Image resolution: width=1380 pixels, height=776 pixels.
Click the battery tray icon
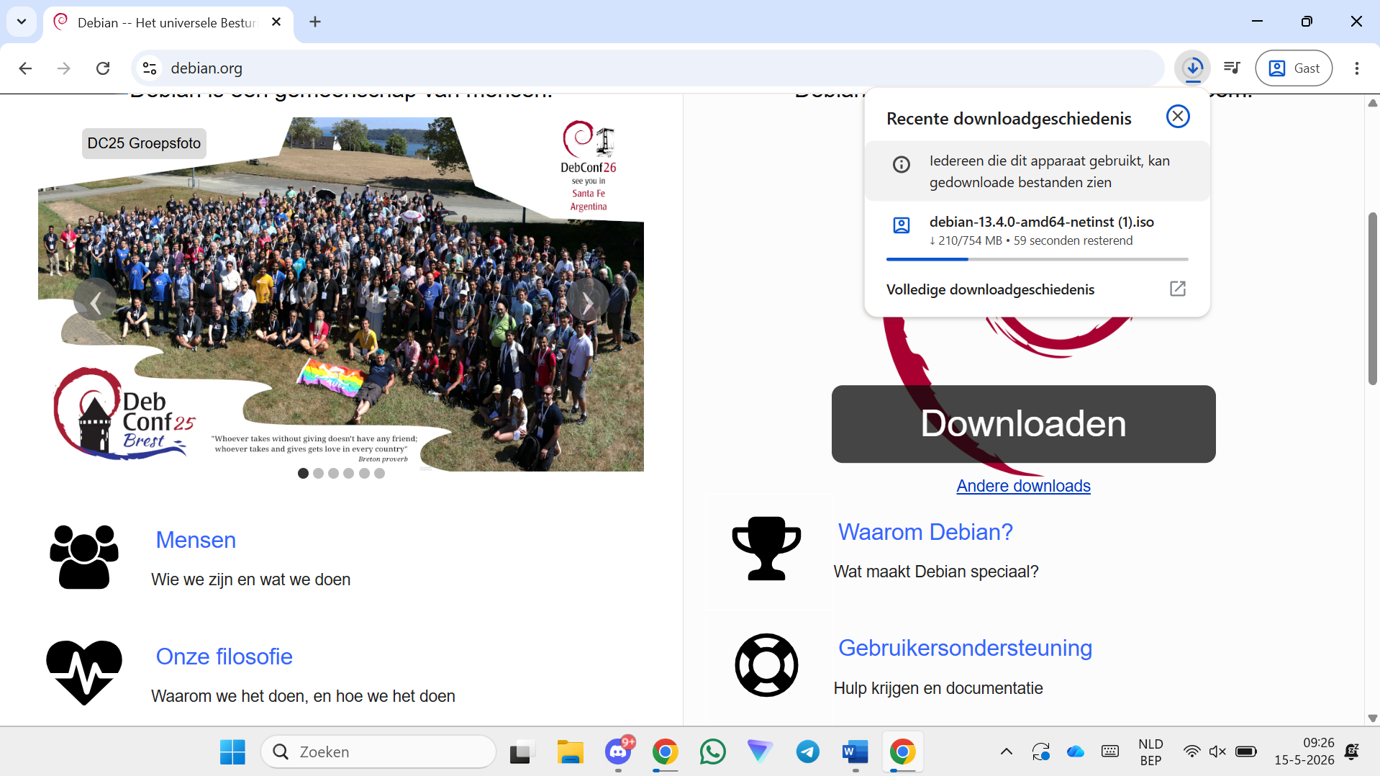[x=1246, y=752]
